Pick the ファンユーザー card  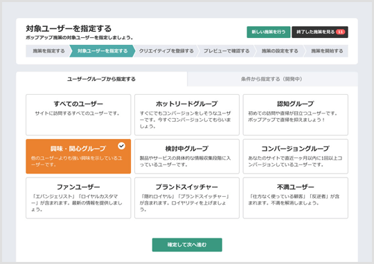tap(78, 198)
